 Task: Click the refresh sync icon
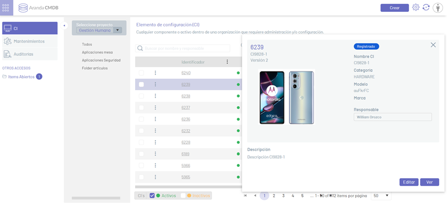426,7
